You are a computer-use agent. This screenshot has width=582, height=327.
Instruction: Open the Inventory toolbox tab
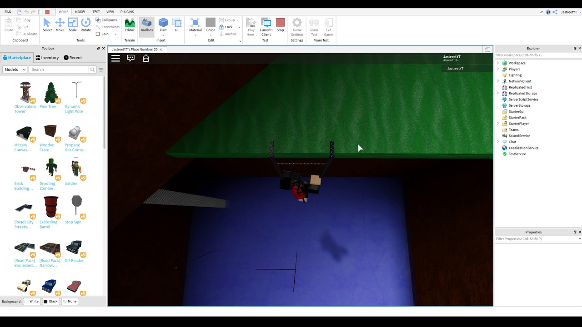[x=47, y=58]
